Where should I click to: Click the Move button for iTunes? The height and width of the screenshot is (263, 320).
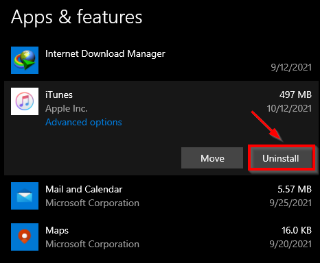[x=212, y=158]
